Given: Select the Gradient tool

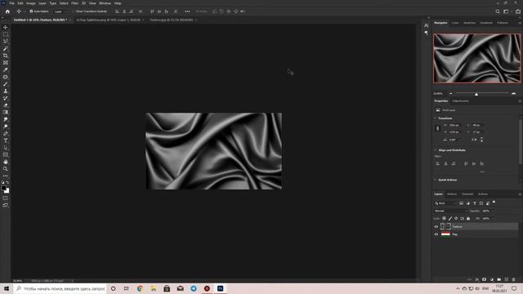Looking at the screenshot, I should [6, 113].
